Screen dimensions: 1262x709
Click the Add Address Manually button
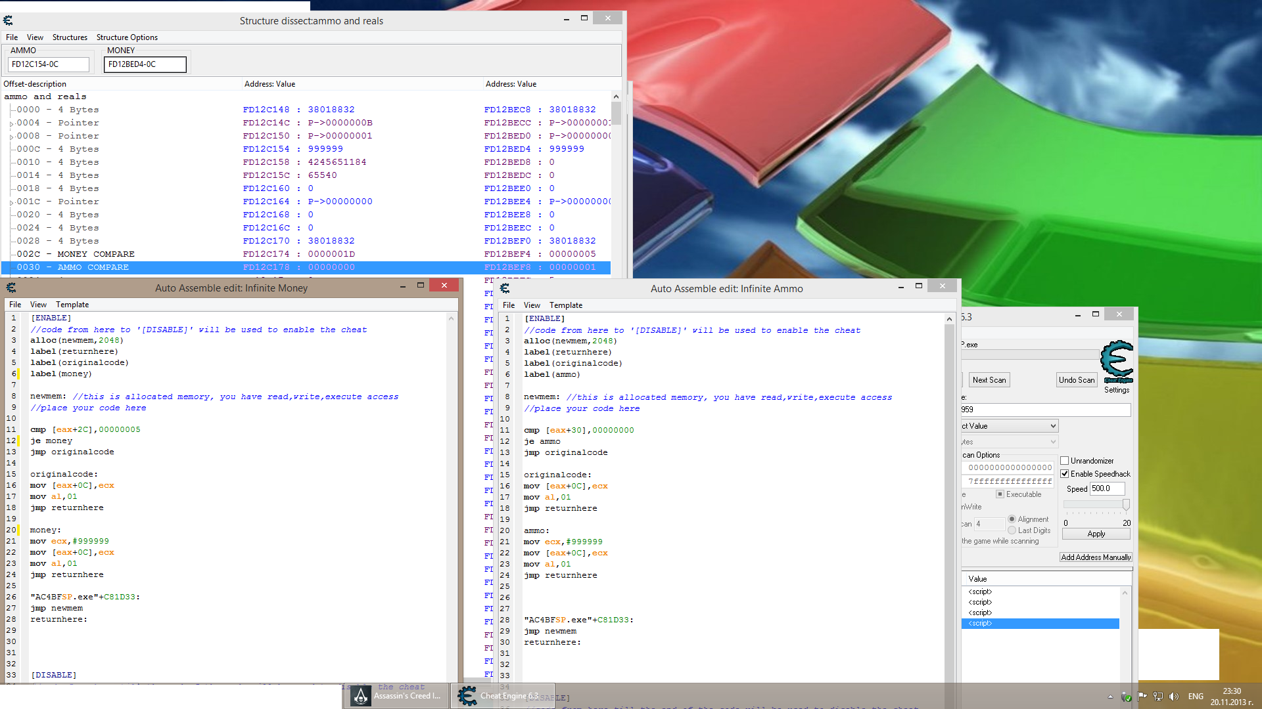(1096, 557)
